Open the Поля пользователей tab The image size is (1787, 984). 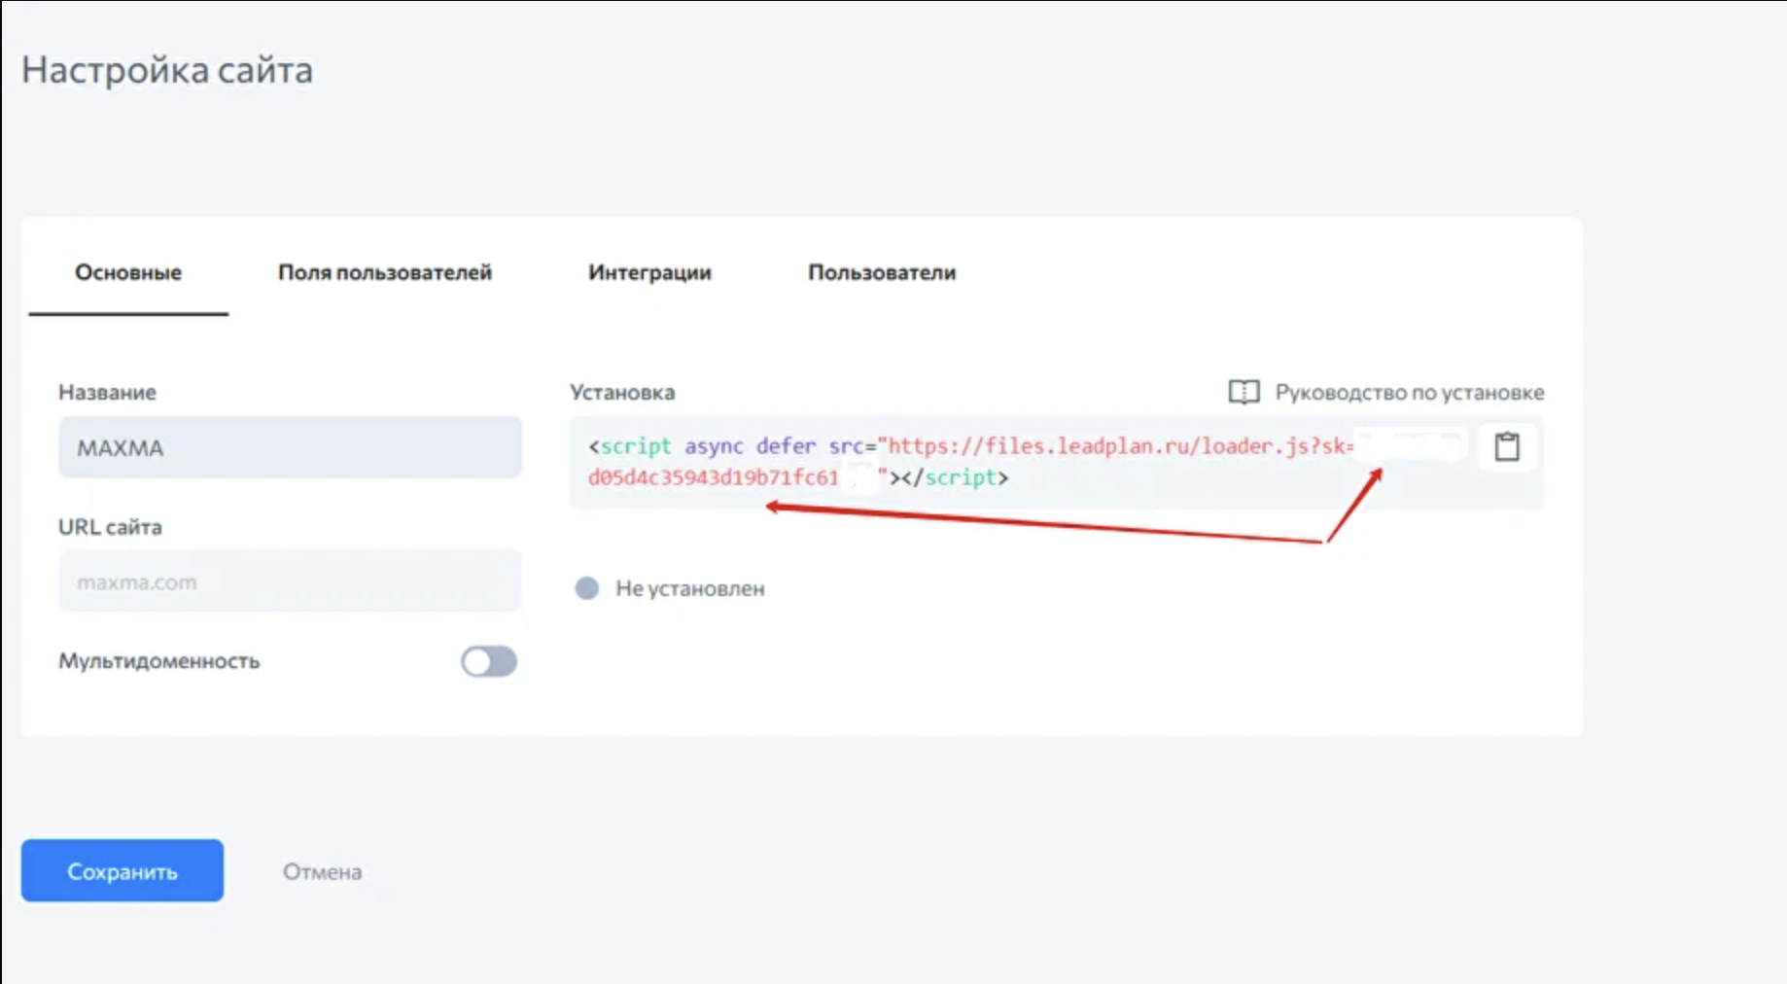tap(385, 272)
